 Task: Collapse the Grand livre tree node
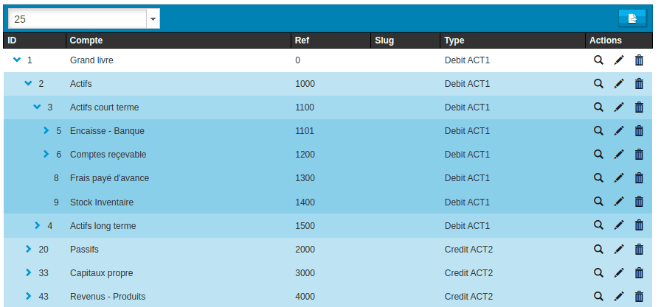(17, 60)
